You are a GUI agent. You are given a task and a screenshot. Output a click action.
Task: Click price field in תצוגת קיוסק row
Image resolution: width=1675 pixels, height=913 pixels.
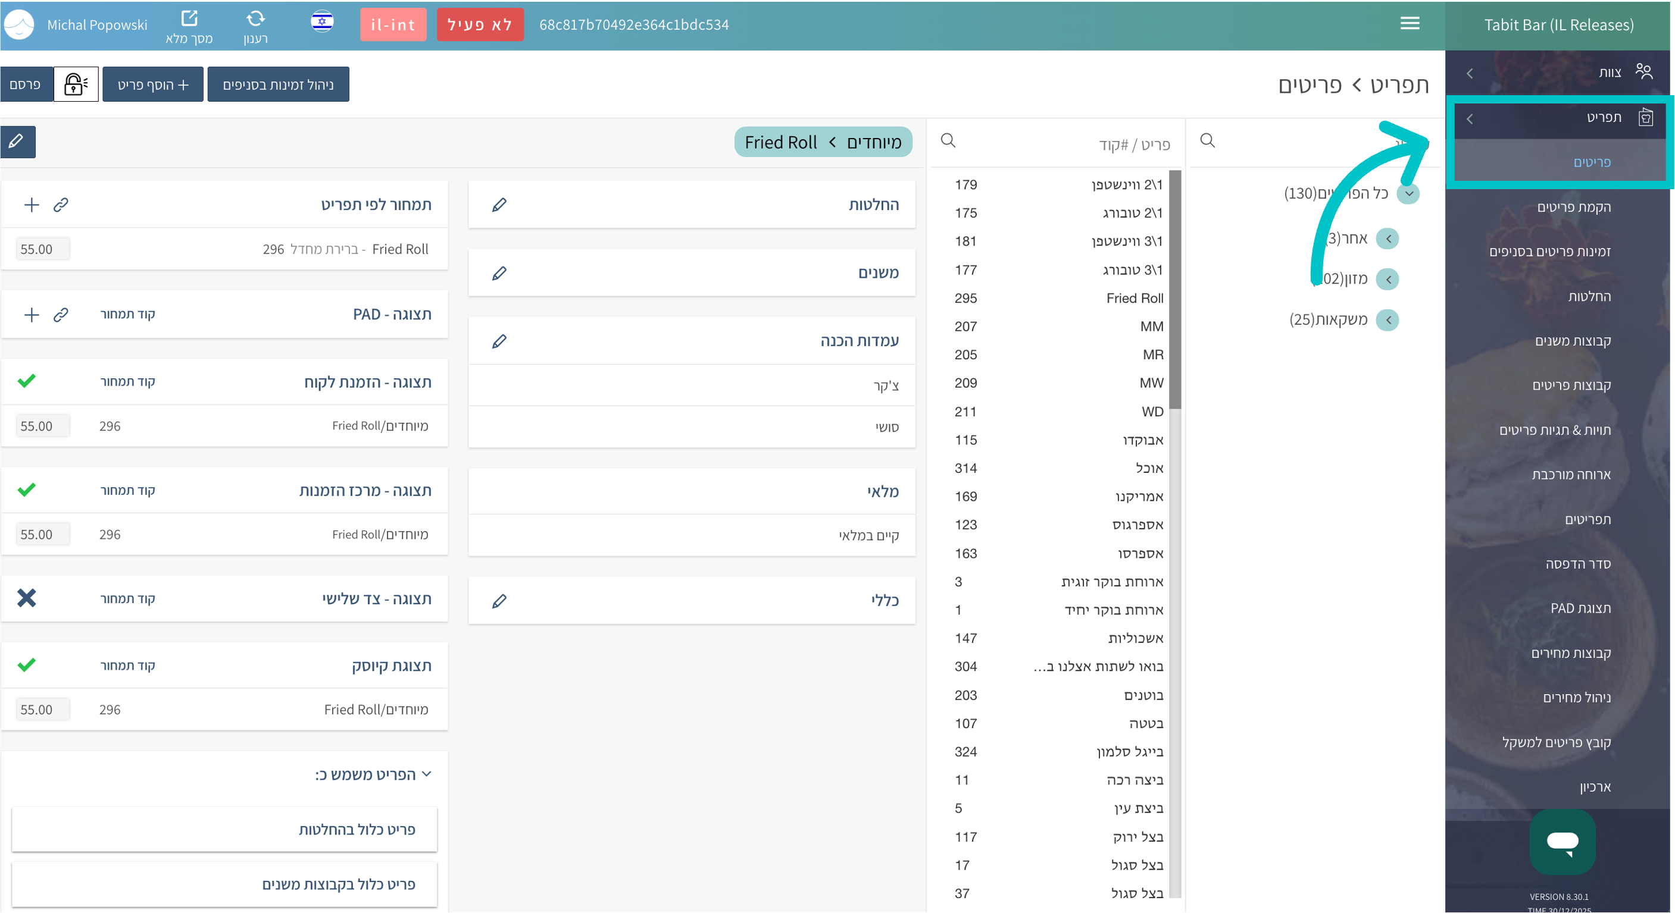pos(42,710)
